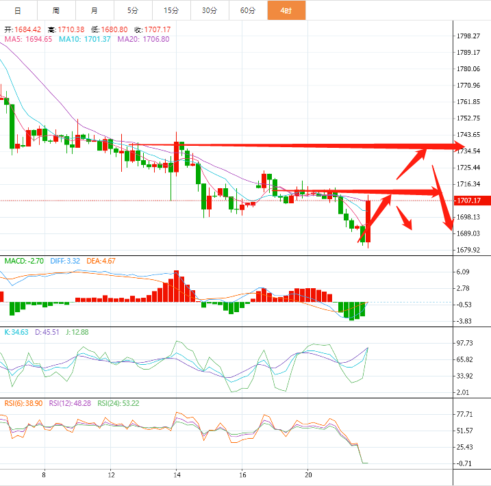The height and width of the screenshot is (486, 491).
Task: Click the current price tag 1707.17 on the axis
Action: pos(473,201)
